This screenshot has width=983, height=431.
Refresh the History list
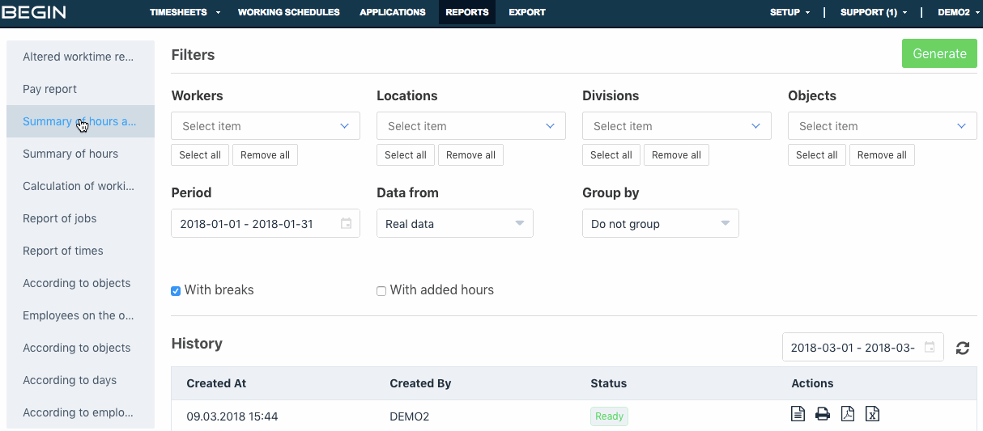pyautogui.click(x=963, y=349)
